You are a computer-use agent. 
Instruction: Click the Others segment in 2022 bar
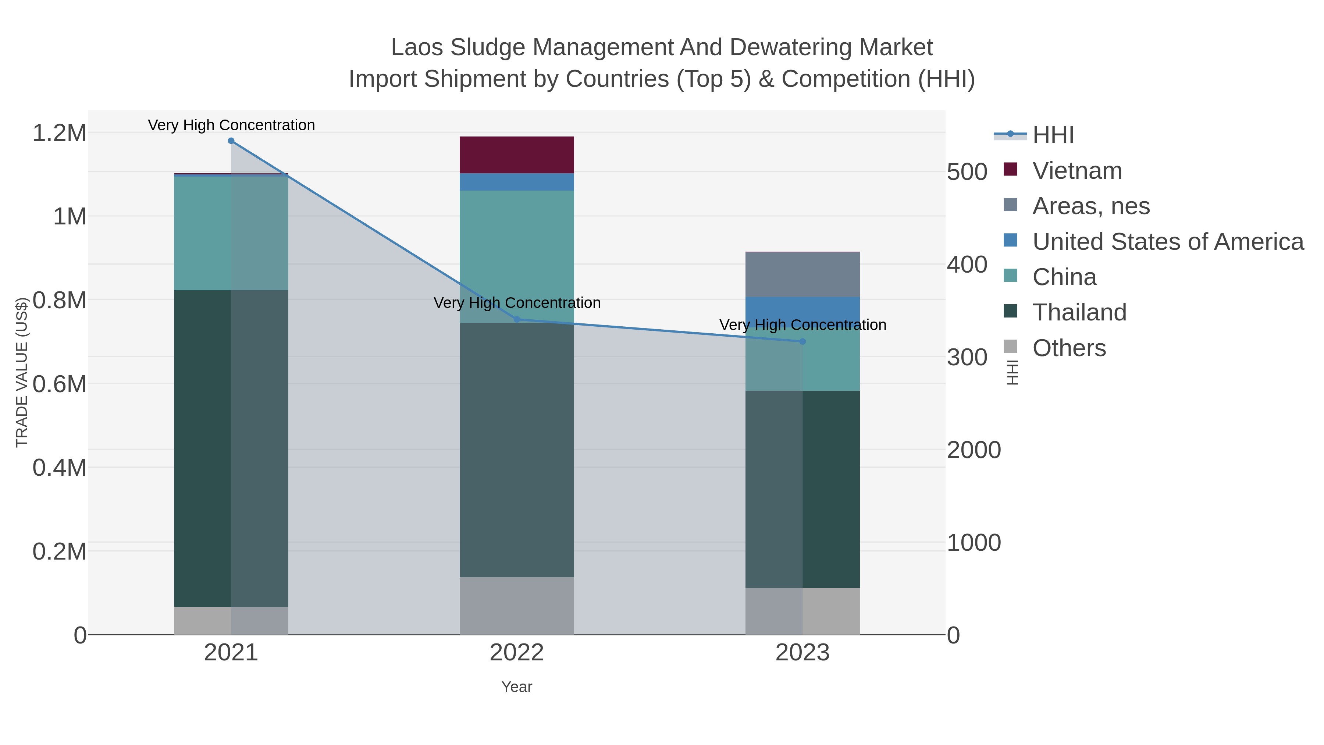(517, 606)
